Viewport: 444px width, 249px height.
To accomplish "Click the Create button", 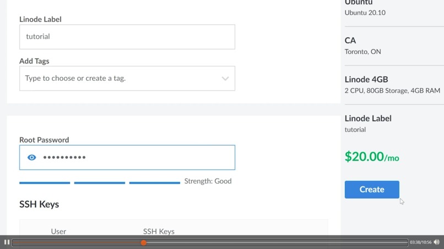I will (x=372, y=190).
